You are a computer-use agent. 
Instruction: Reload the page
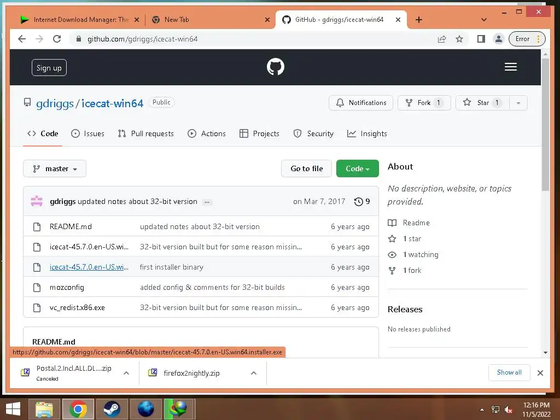click(57, 39)
